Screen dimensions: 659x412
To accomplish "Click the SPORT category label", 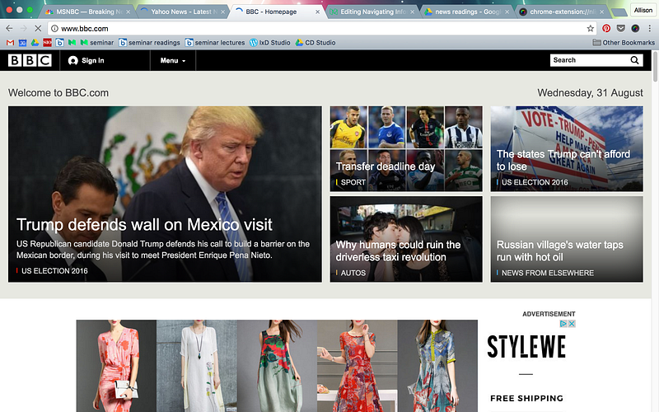I will [x=353, y=182].
